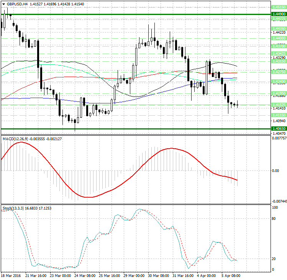287x280 pixels.
Task: Click the 29 Mar 00:00 time axis label
Action: (x=134, y=276)
